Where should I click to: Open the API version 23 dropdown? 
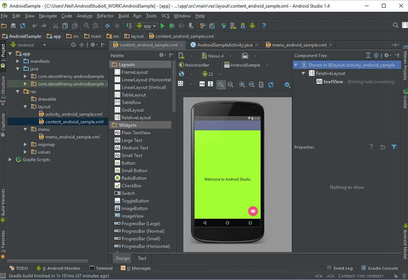tap(208, 74)
